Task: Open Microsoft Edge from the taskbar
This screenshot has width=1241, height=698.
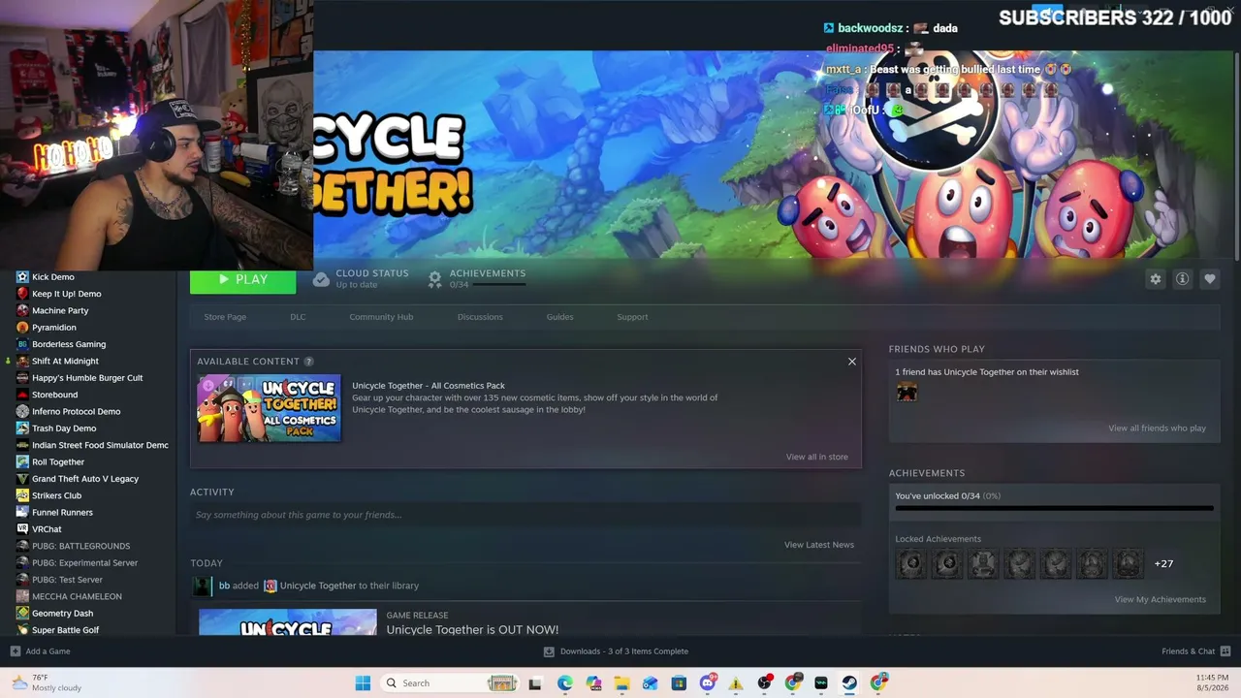Action: coord(565,683)
